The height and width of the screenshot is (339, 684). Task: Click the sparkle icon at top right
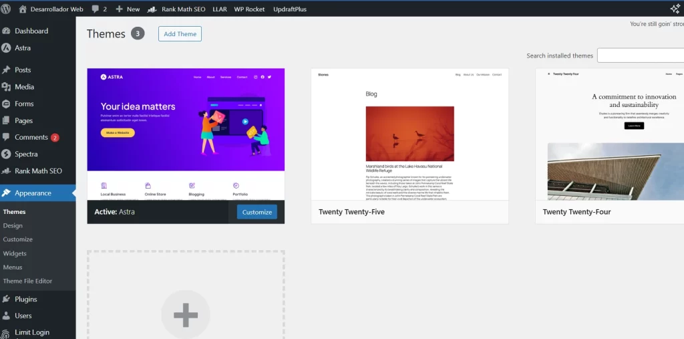[x=675, y=9]
